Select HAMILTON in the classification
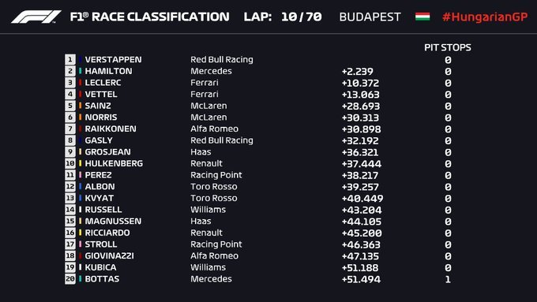 click(x=108, y=71)
